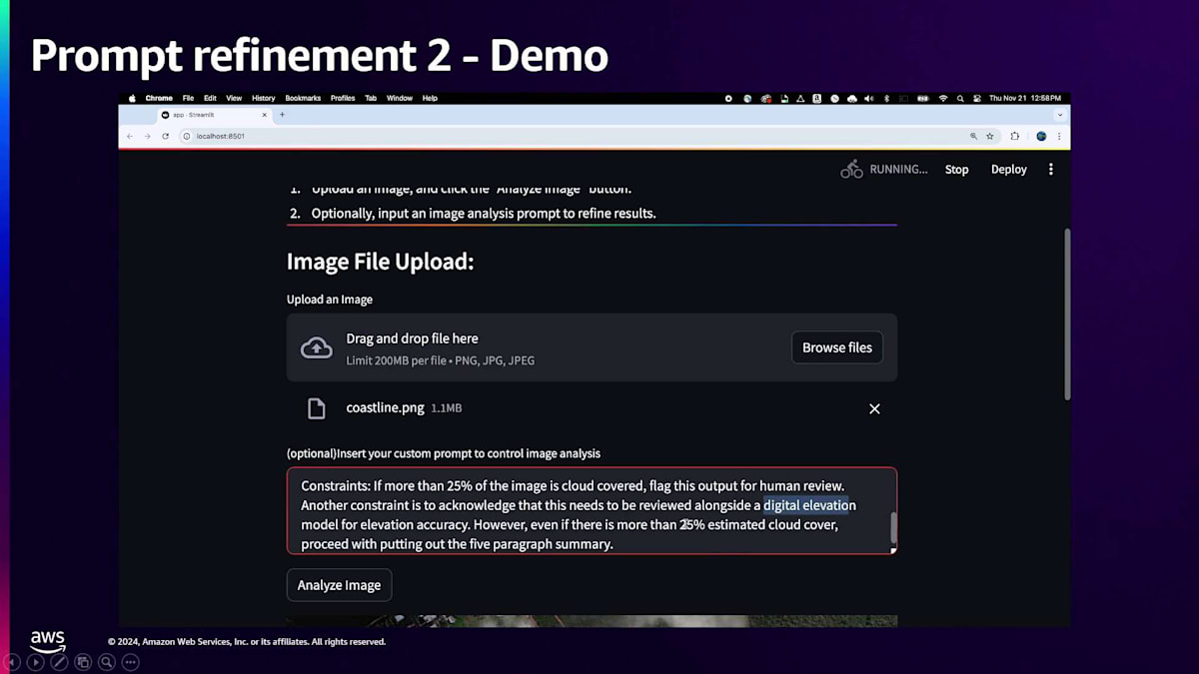
Task: Click the Spotlight search icon in menu bar
Action: 960,98
